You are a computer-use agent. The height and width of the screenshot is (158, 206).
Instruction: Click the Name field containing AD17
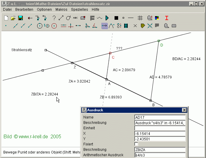[x=160, y=117]
